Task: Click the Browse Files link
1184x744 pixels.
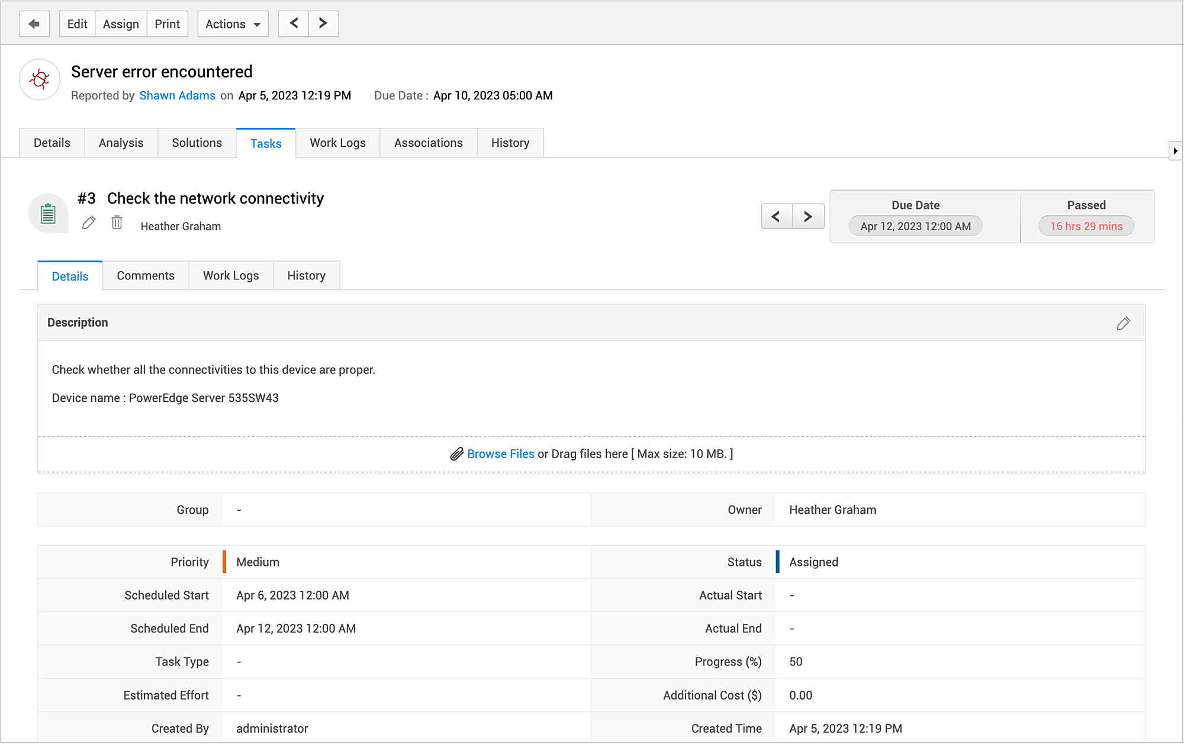Action: click(501, 454)
